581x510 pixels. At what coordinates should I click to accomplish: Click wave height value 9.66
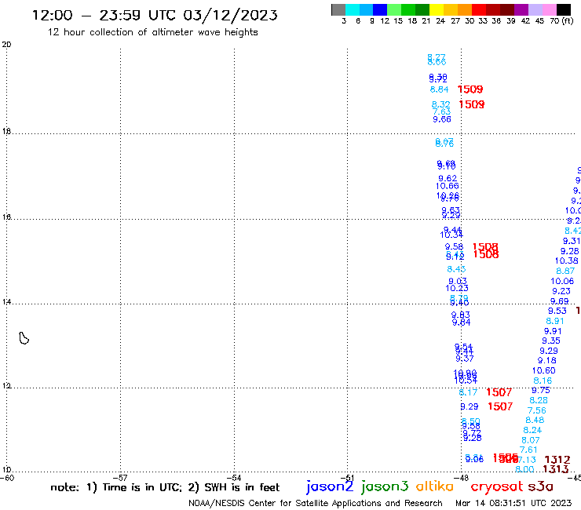point(442,119)
